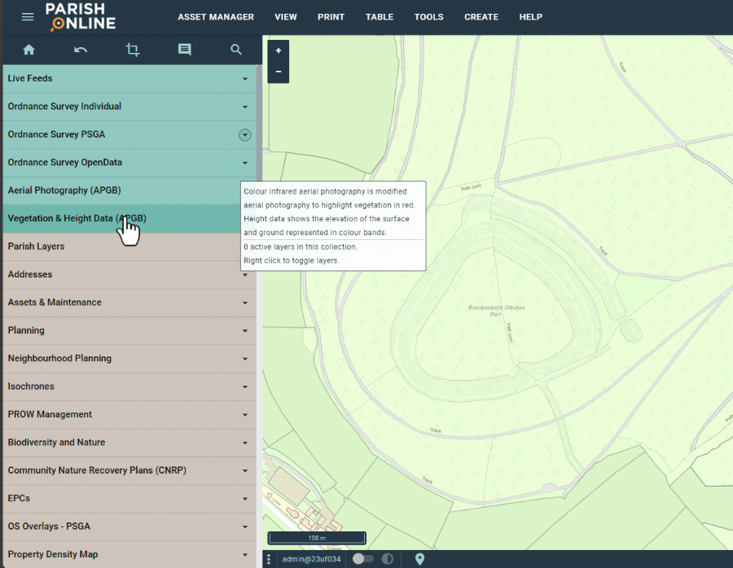Open the three-dot menu in status bar
The image size is (733, 568).
pos(269,559)
